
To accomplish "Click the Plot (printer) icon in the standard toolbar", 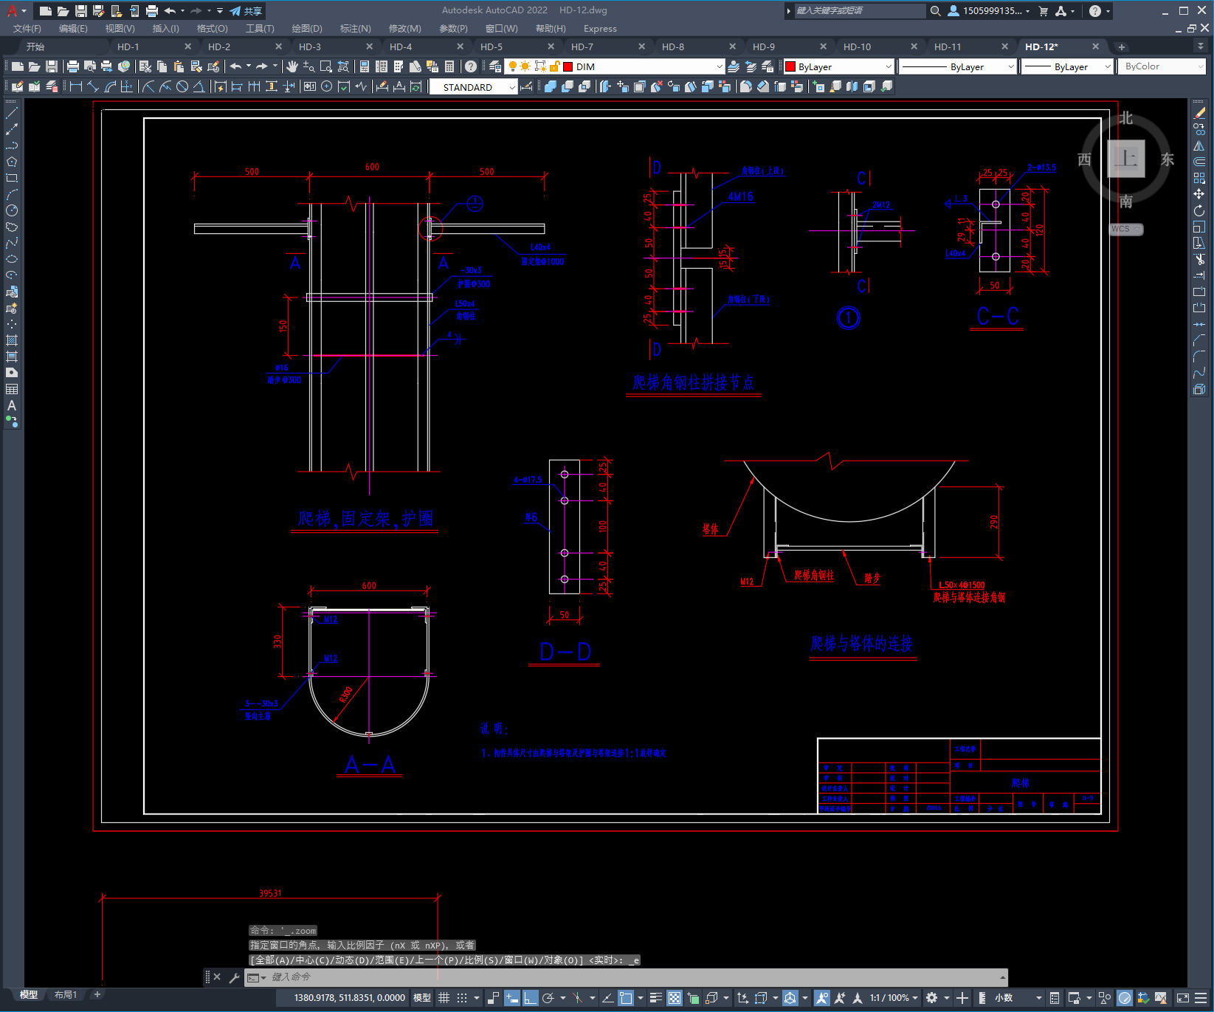I will coord(72,66).
